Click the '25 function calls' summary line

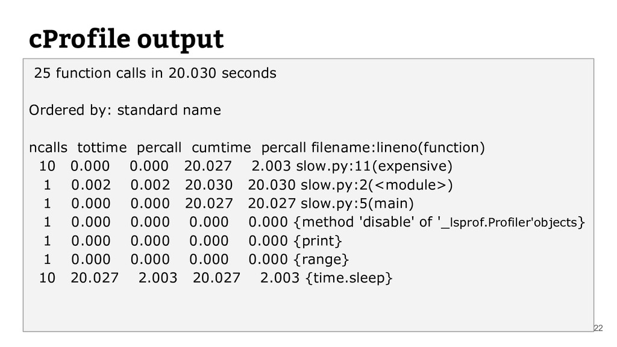pos(155,73)
